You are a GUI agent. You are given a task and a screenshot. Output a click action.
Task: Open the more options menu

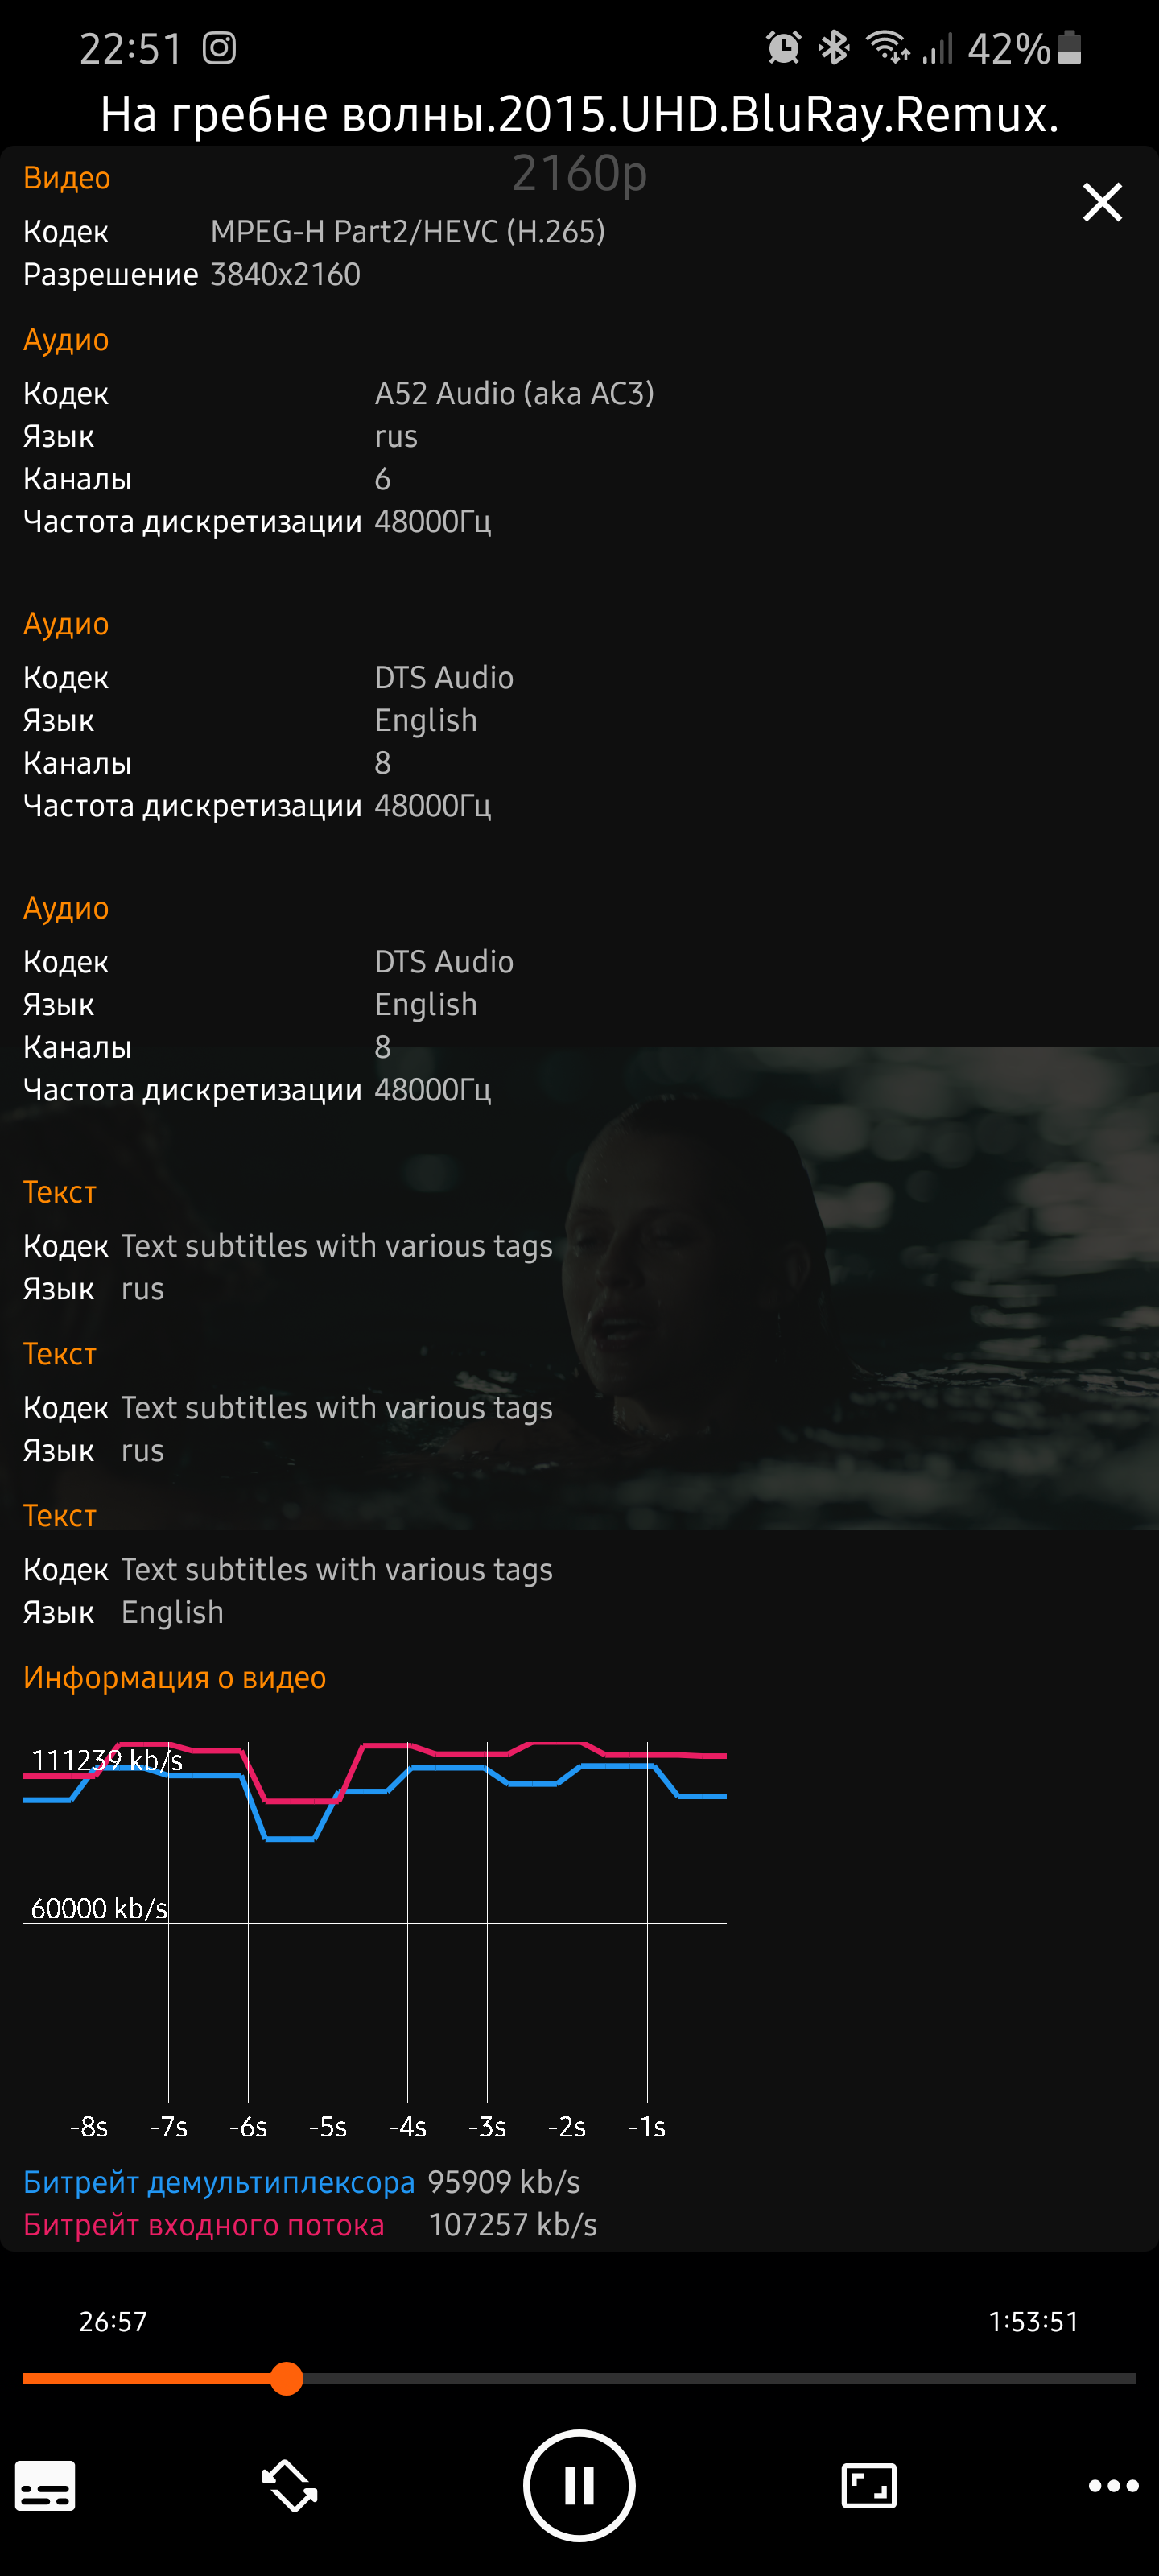pyautogui.click(x=1112, y=2485)
